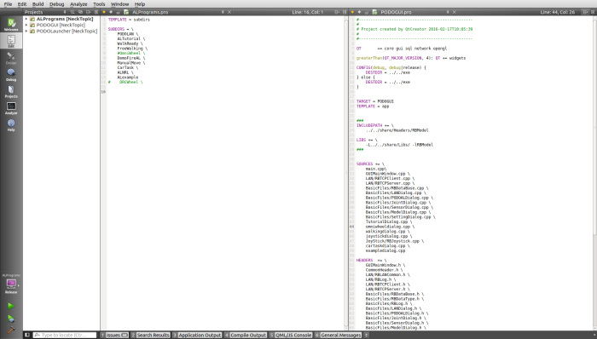Screen dimensions: 597x339
Task: Open the Window menu
Action: pyautogui.click(x=119, y=4)
